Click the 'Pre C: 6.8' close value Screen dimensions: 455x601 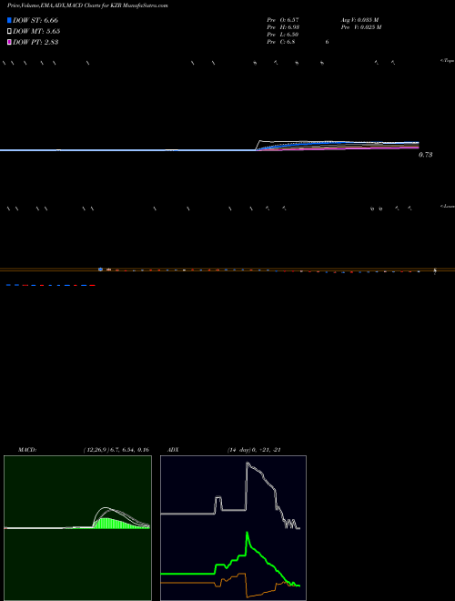[x=281, y=42]
